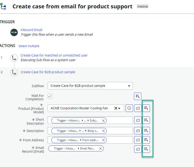Open data pill picker for Product row
194x167 pixels.
[x=146, y=108]
